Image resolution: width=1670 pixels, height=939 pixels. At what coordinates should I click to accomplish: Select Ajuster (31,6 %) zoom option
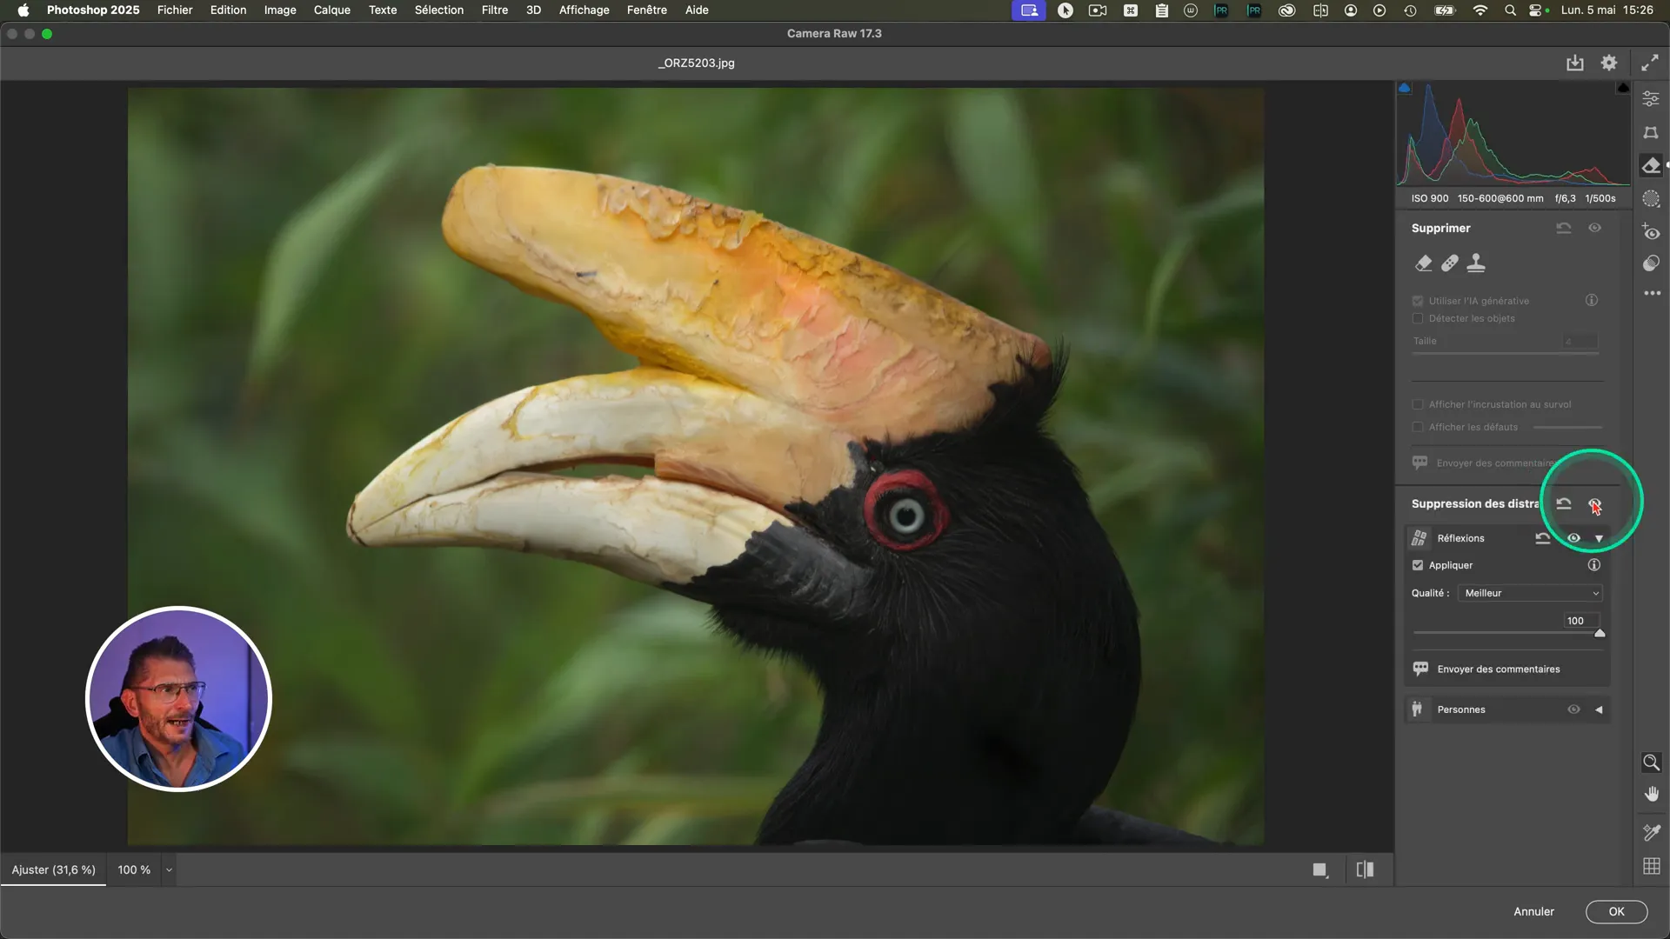(x=54, y=870)
